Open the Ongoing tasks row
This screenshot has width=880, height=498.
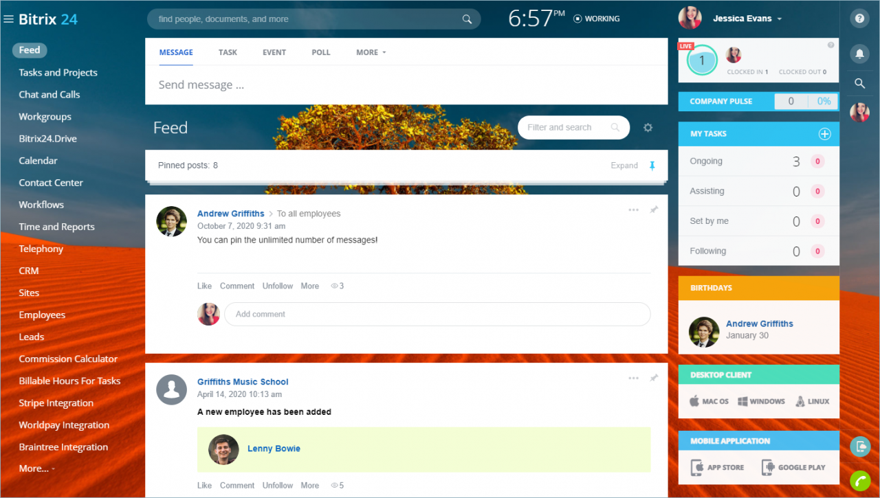point(758,161)
